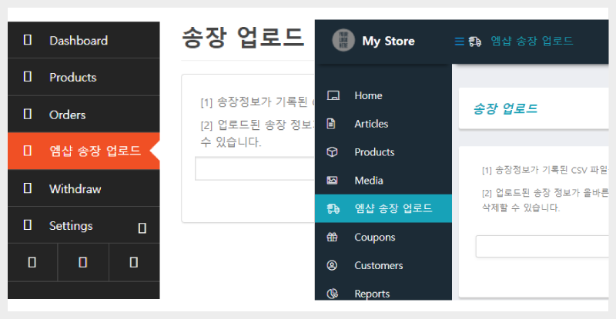Click the 엠샵 송장 업로드 header title

tap(531, 41)
